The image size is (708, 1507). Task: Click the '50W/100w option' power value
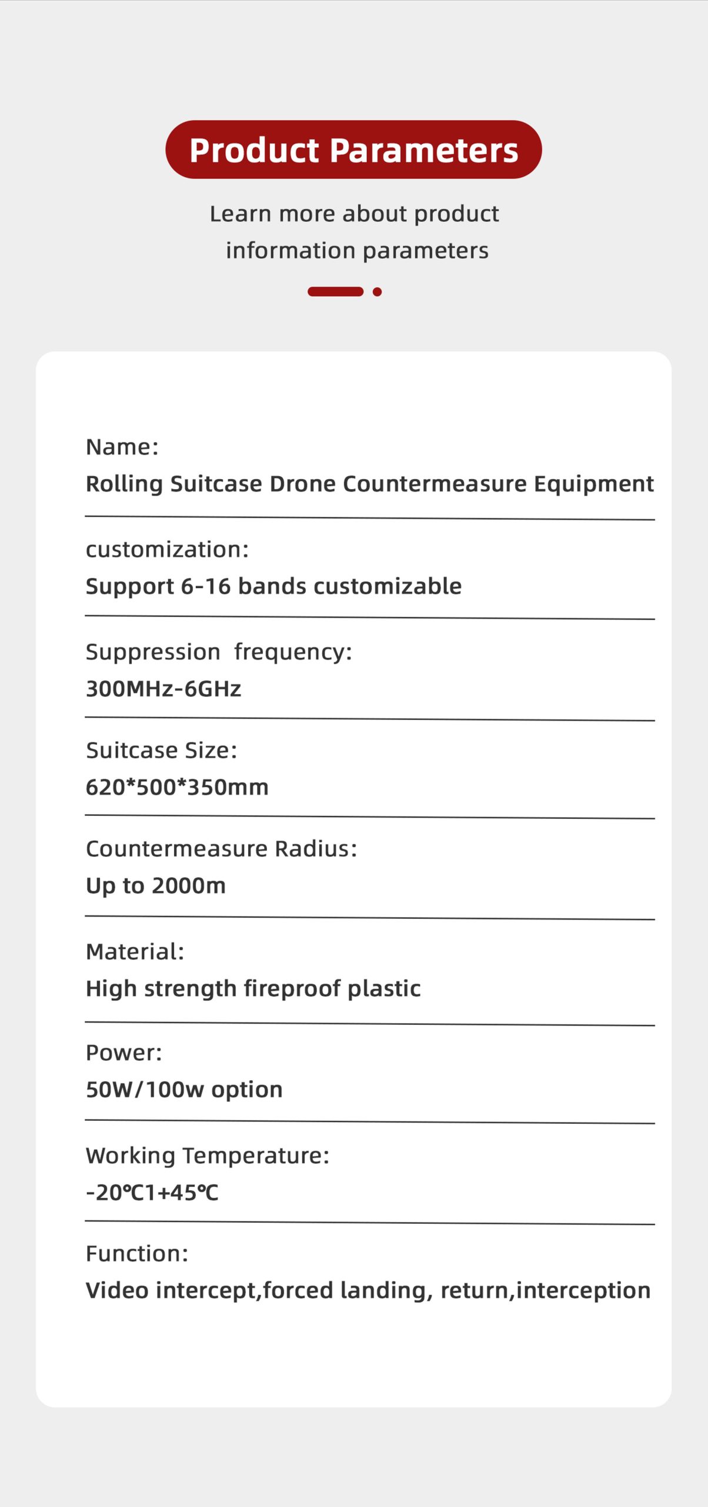pyautogui.click(x=184, y=1090)
